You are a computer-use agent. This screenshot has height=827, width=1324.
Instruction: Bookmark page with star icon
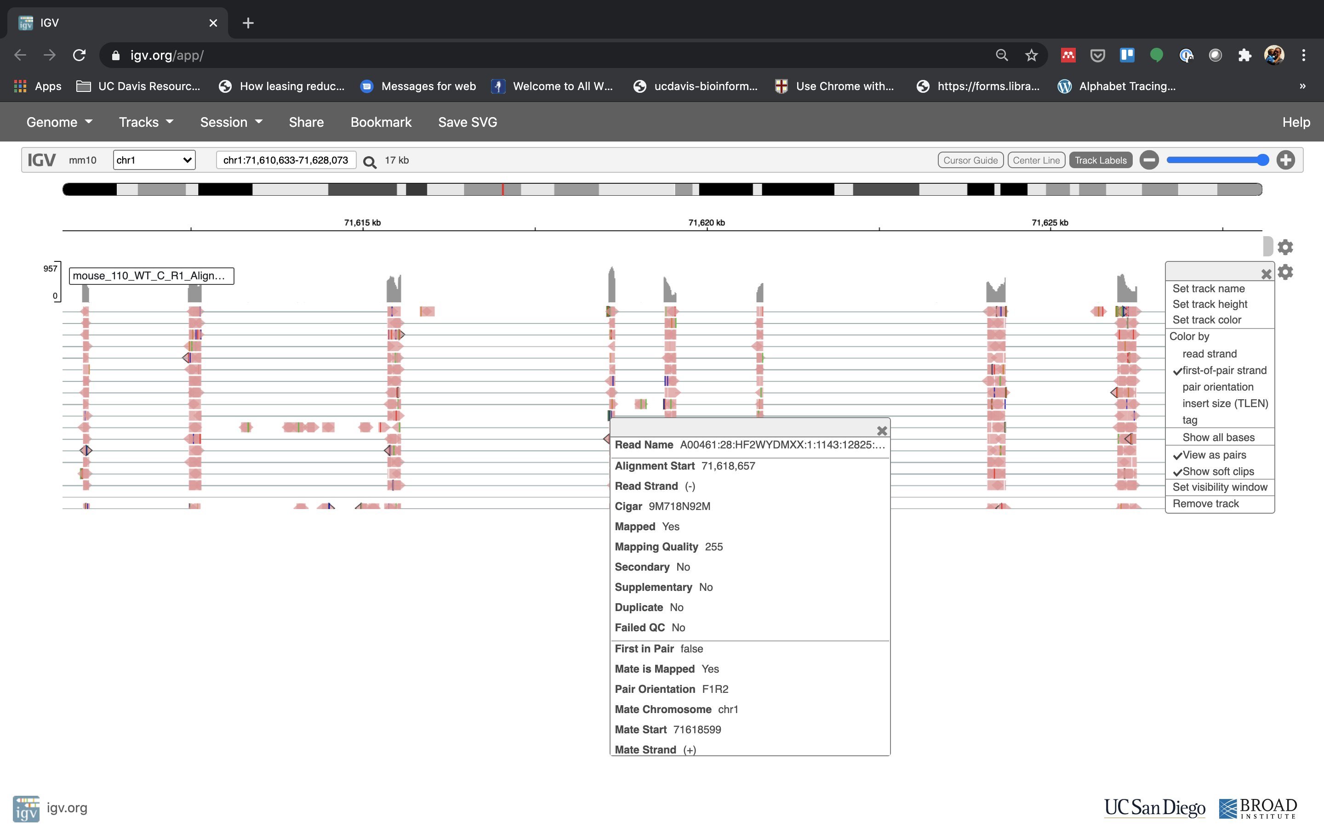(1031, 55)
